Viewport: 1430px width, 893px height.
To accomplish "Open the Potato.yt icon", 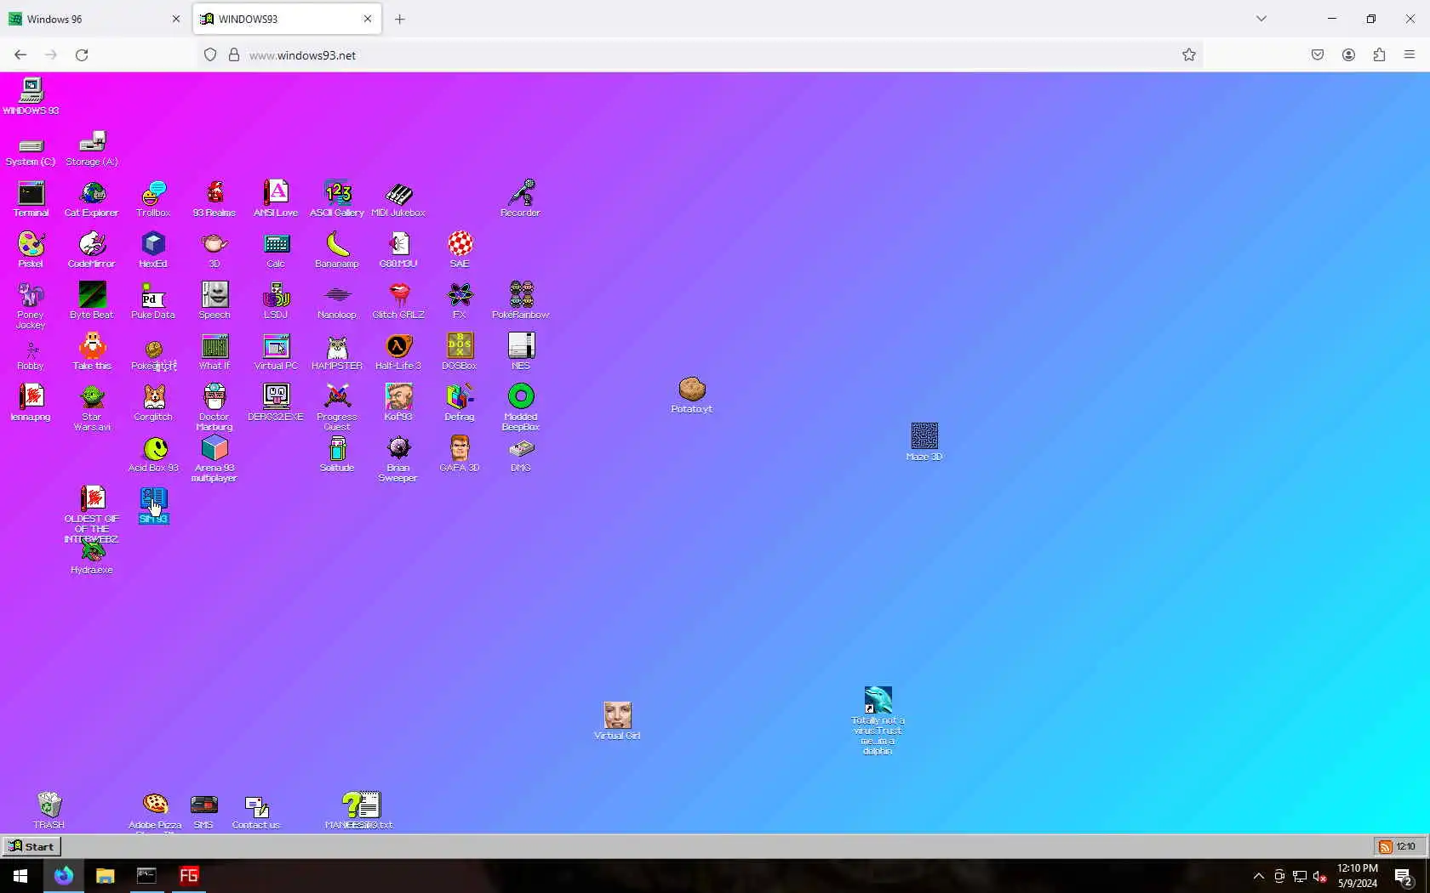I will (x=692, y=395).
